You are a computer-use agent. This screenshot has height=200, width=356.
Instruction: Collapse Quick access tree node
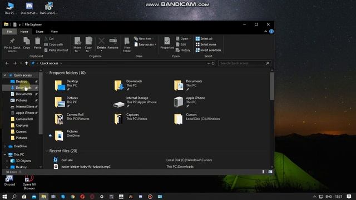[x=5, y=75]
